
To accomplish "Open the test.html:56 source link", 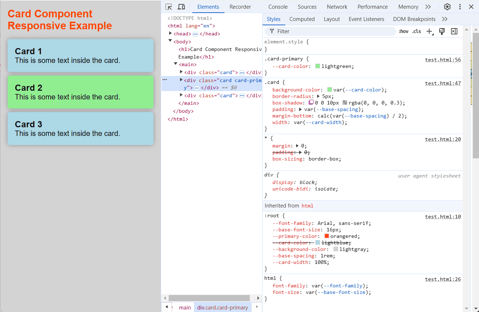I will pos(443,60).
